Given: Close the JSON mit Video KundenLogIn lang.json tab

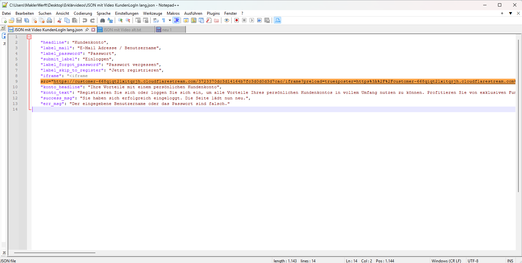Looking at the screenshot, I should (93, 30).
